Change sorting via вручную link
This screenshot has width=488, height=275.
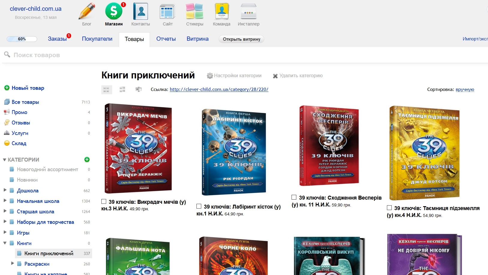pos(465,89)
